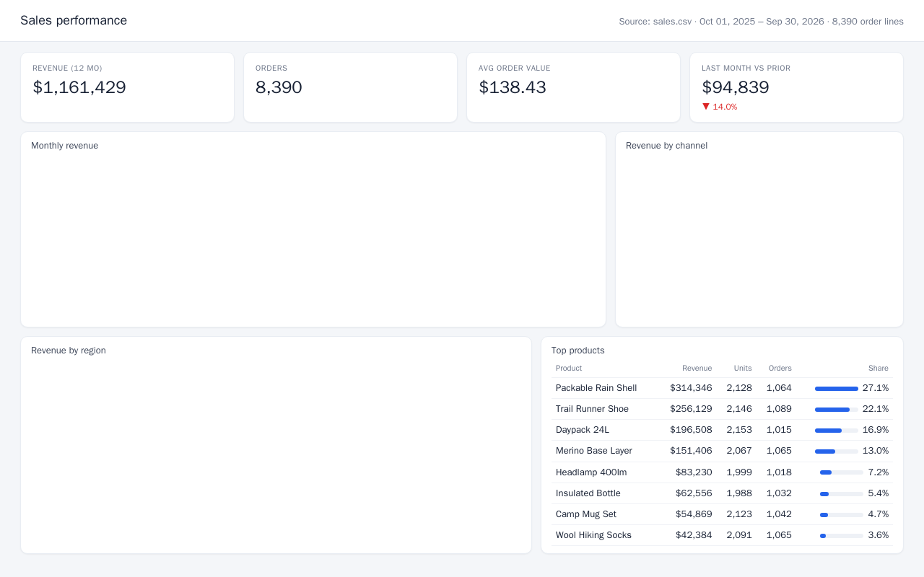Select the source info text in header
This screenshot has height=577, width=924.
pyautogui.click(x=761, y=22)
